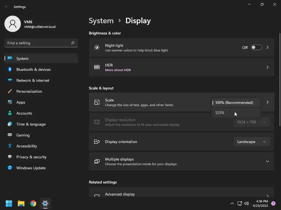
Task: Open Google Chrome from the taskbar
Action: (33, 203)
